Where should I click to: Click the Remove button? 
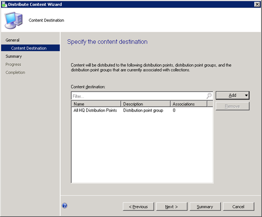click(x=233, y=106)
